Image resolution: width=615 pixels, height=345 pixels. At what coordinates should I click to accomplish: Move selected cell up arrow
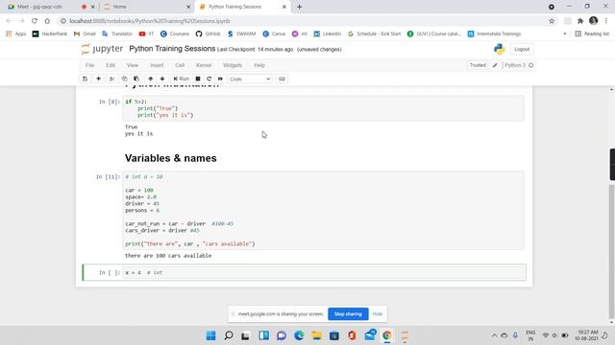150,79
